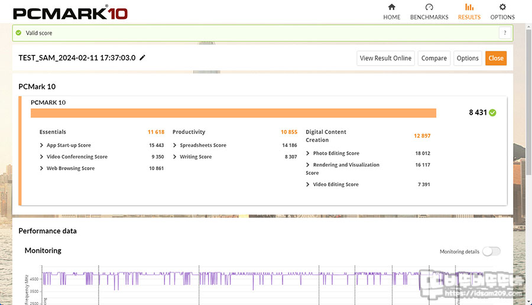Expand Writing Score row
Image resolution: width=532 pixels, height=305 pixels.
[x=175, y=157]
